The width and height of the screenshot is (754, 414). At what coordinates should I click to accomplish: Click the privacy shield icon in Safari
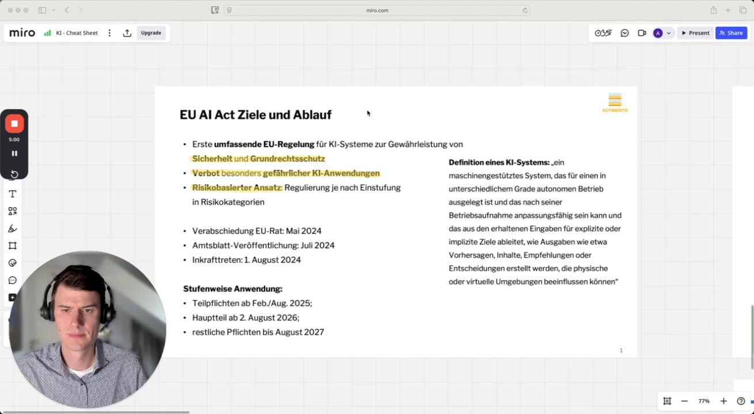[x=215, y=10]
